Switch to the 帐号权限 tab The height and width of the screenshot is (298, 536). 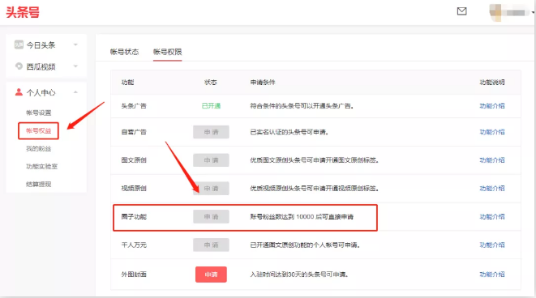pyautogui.click(x=168, y=52)
